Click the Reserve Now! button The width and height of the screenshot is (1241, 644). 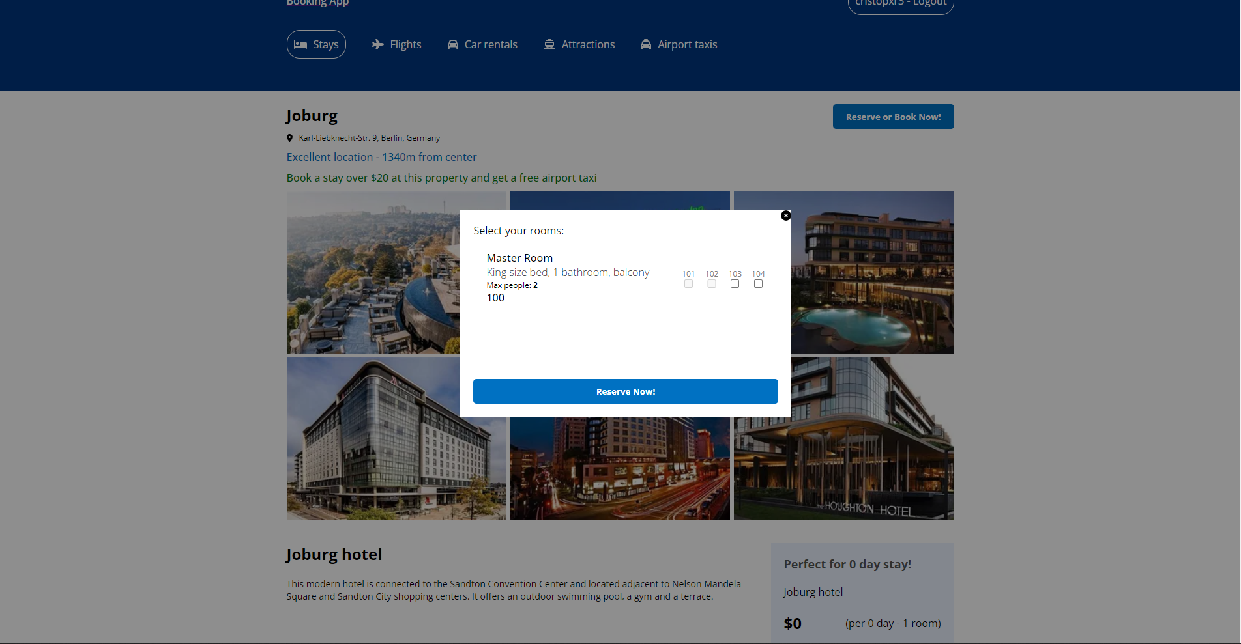625,391
